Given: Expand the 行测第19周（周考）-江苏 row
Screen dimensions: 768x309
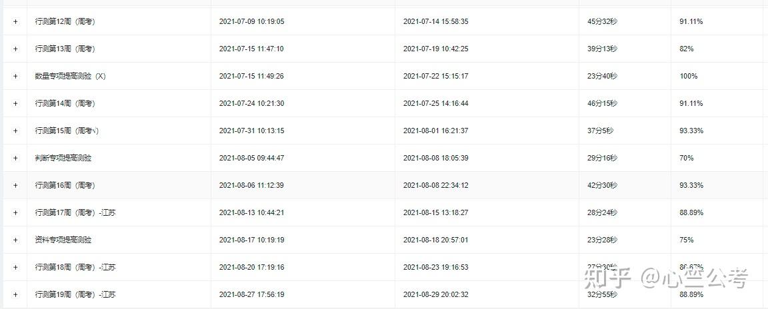Looking at the screenshot, I should pos(15,295).
